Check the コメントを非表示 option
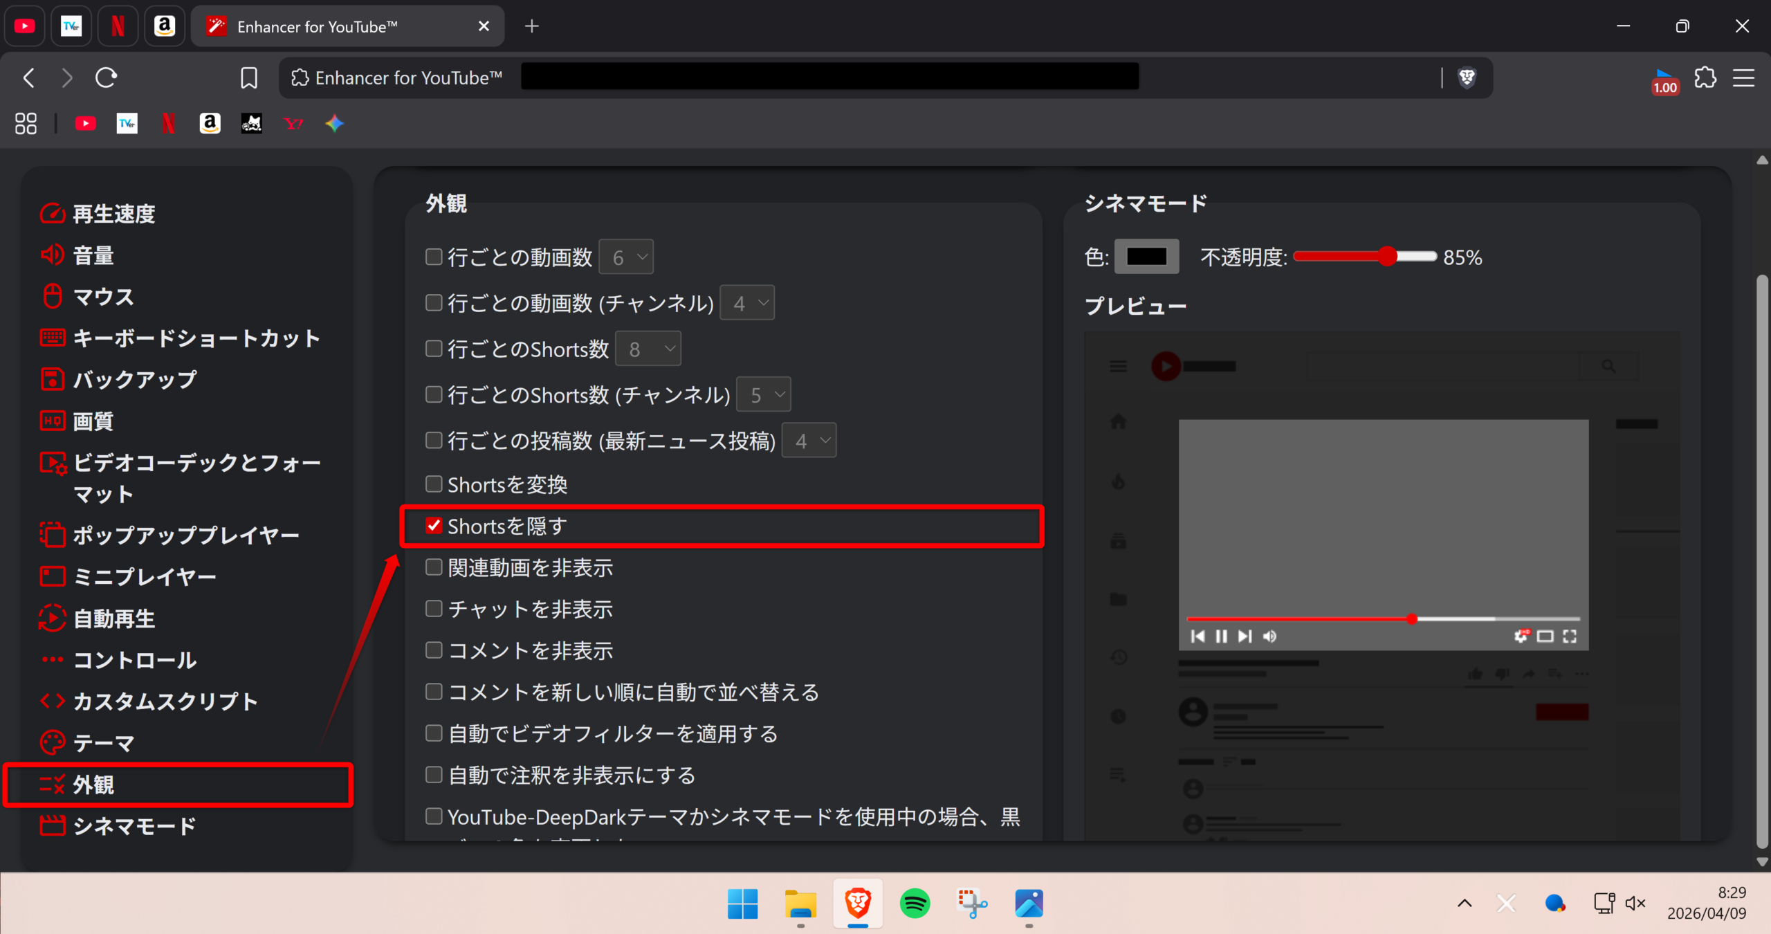 [x=434, y=650]
